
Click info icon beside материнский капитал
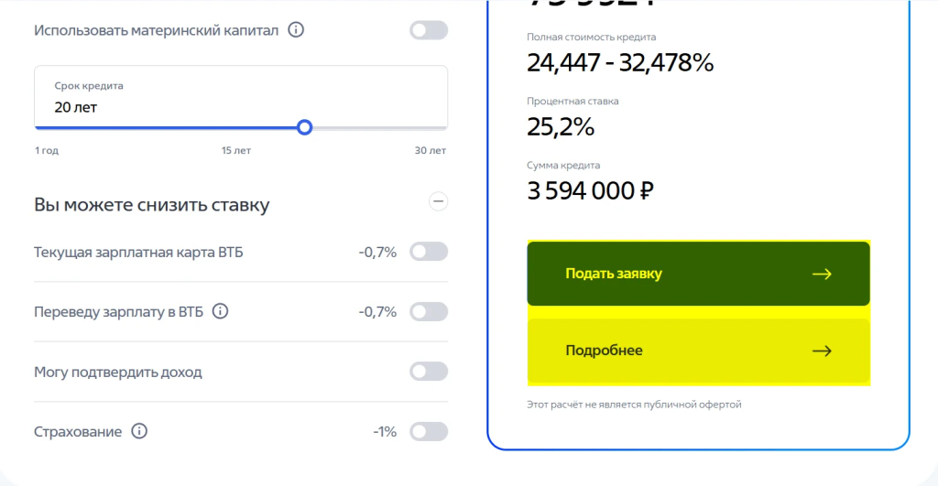(x=296, y=30)
